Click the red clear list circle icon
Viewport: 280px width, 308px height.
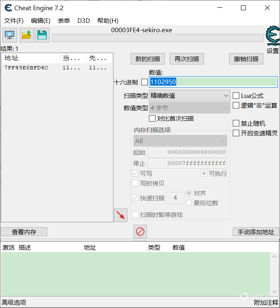(140, 232)
